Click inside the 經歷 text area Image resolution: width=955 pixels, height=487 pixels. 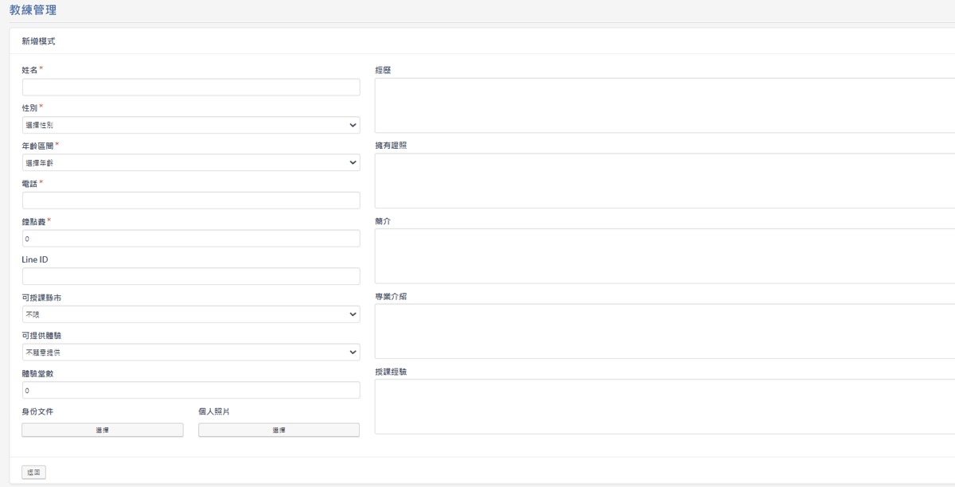(x=665, y=105)
